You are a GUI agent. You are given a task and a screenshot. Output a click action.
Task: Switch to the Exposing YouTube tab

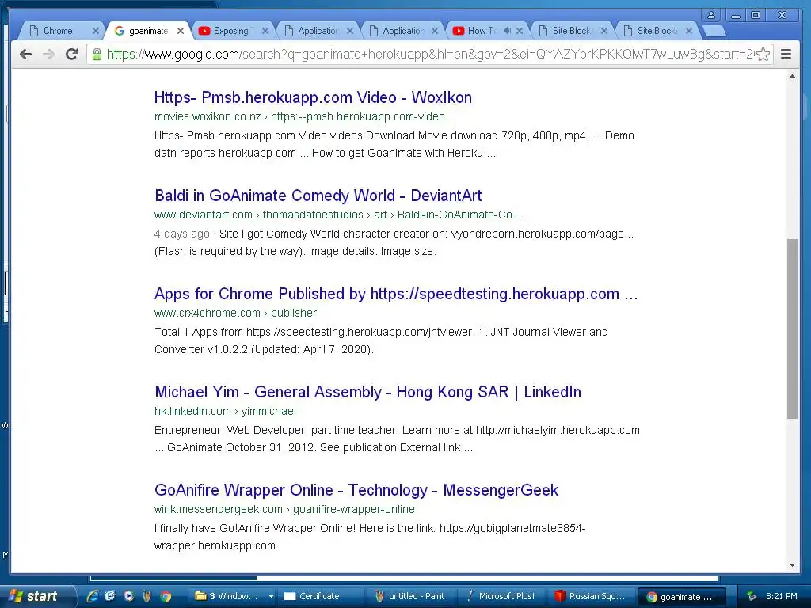click(x=230, y=31)
